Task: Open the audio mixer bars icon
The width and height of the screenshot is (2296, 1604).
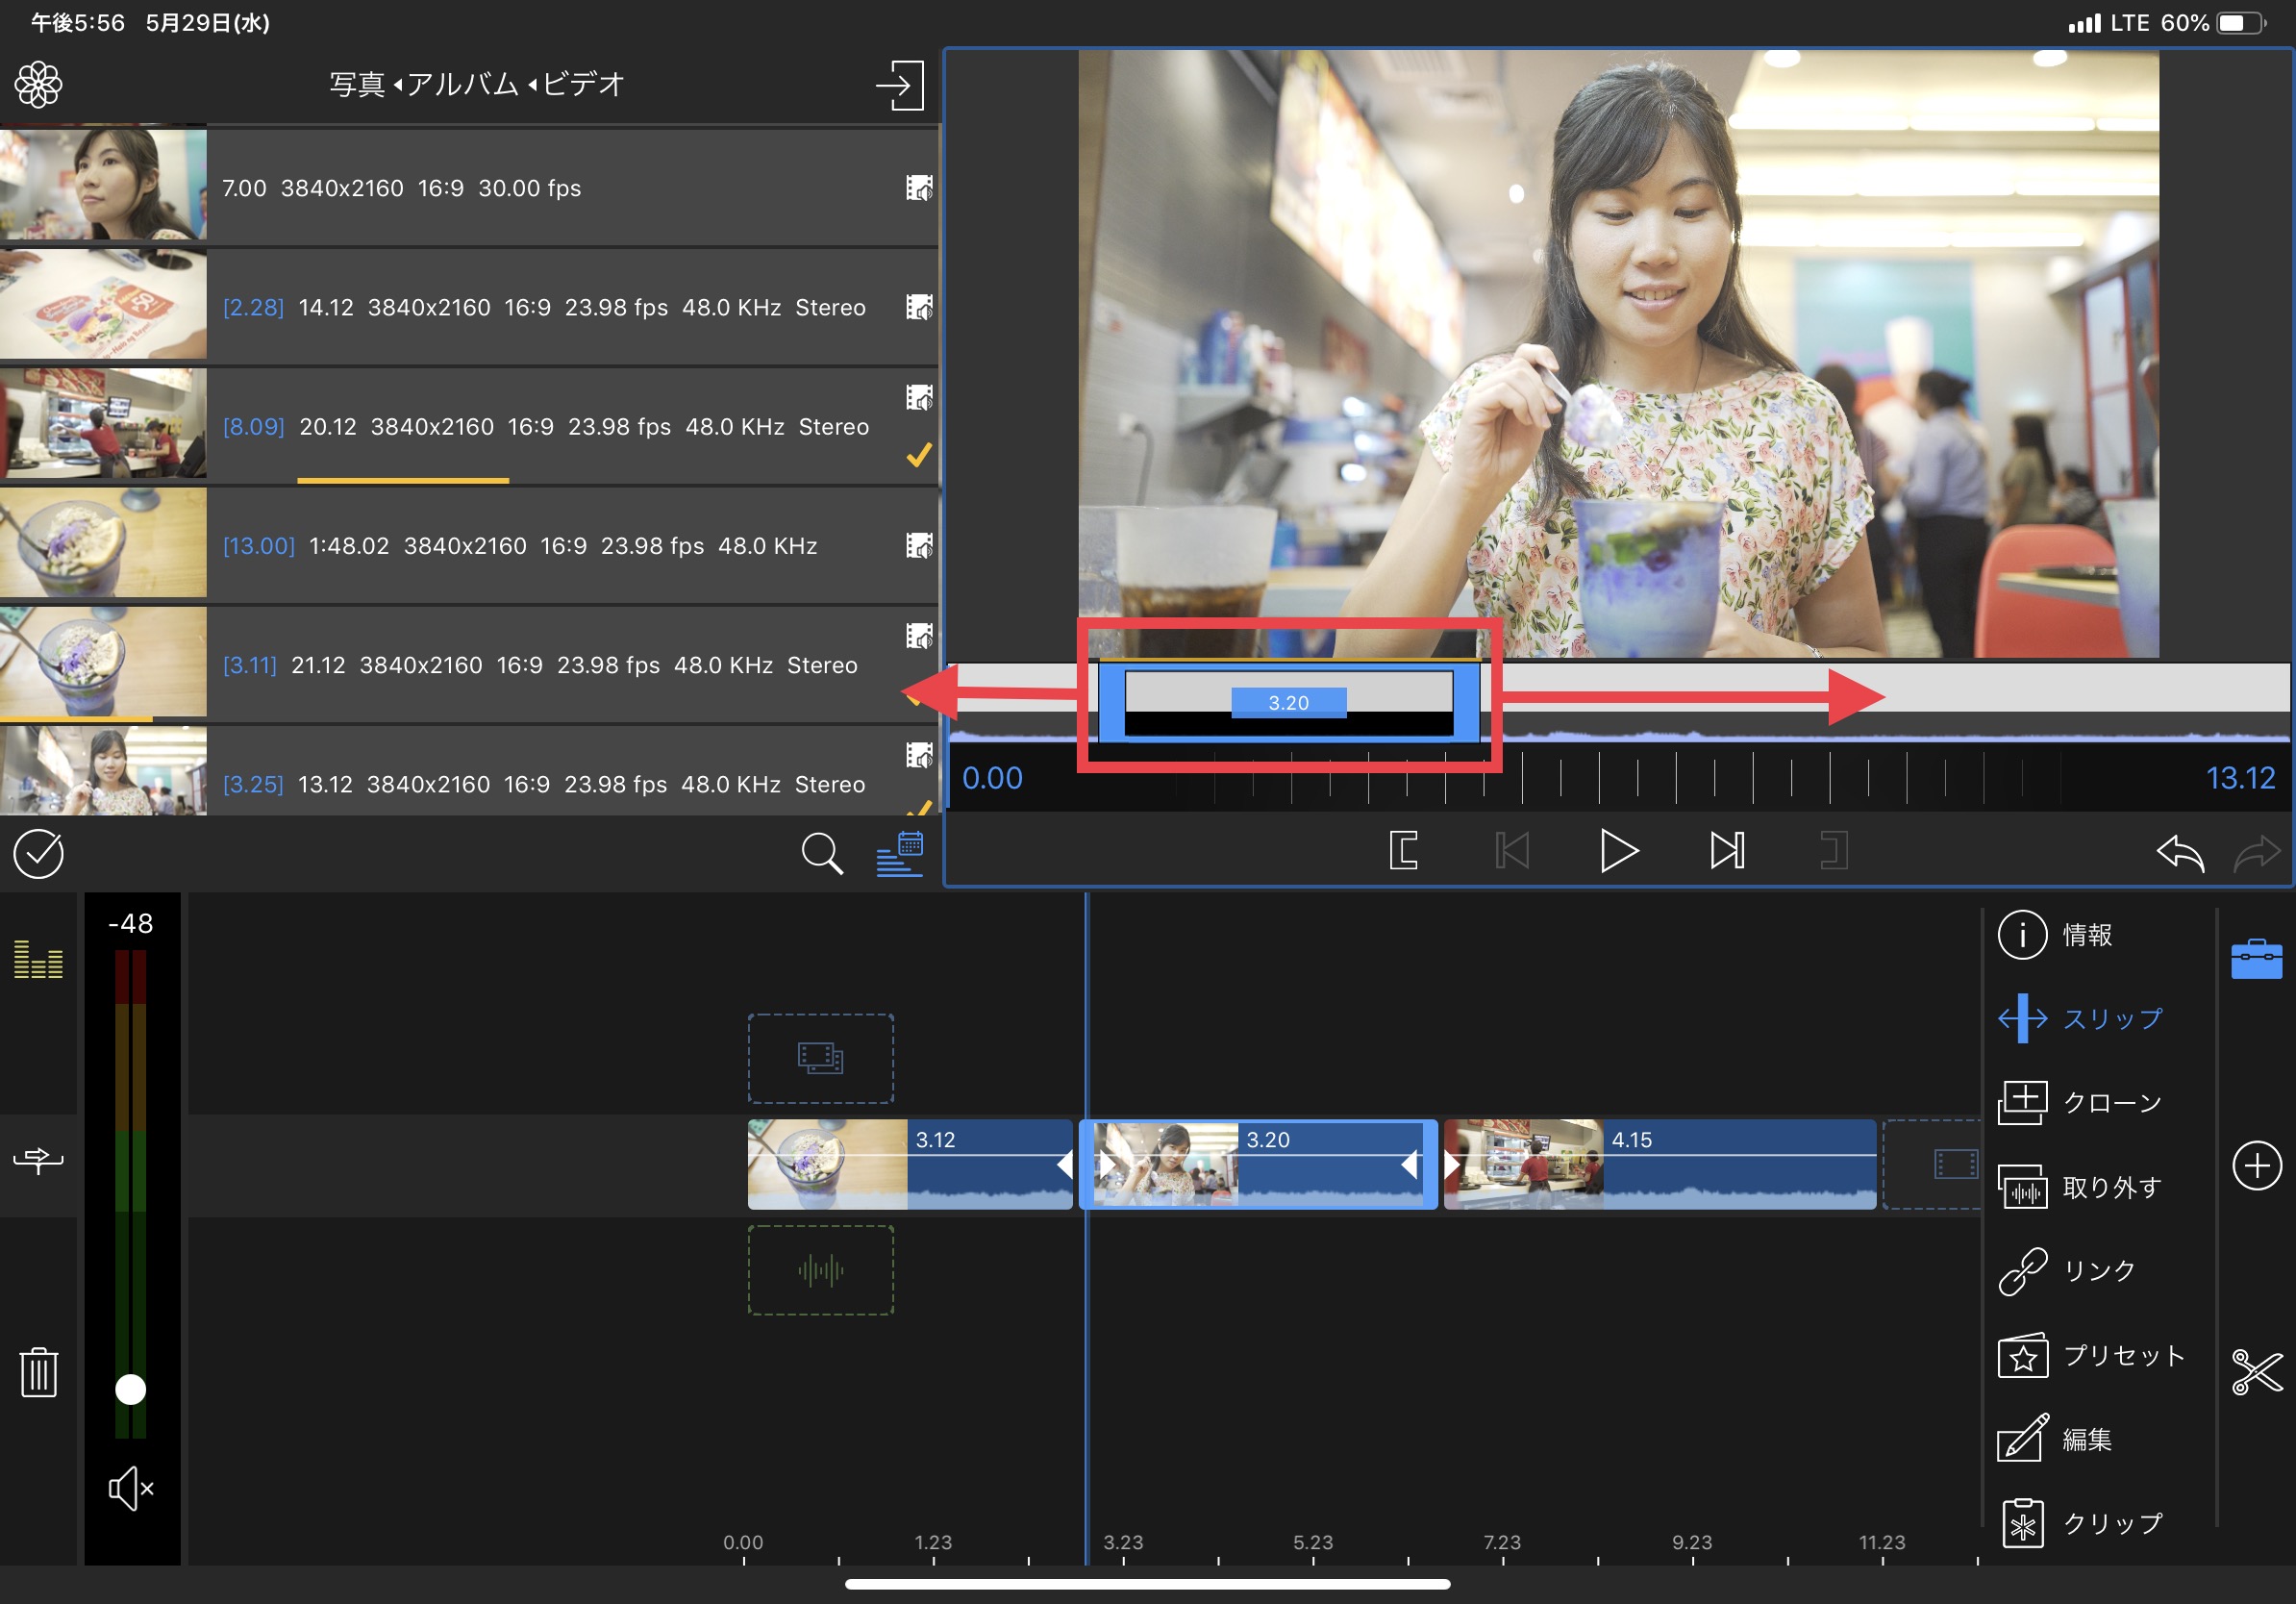Action: [39, 960]
